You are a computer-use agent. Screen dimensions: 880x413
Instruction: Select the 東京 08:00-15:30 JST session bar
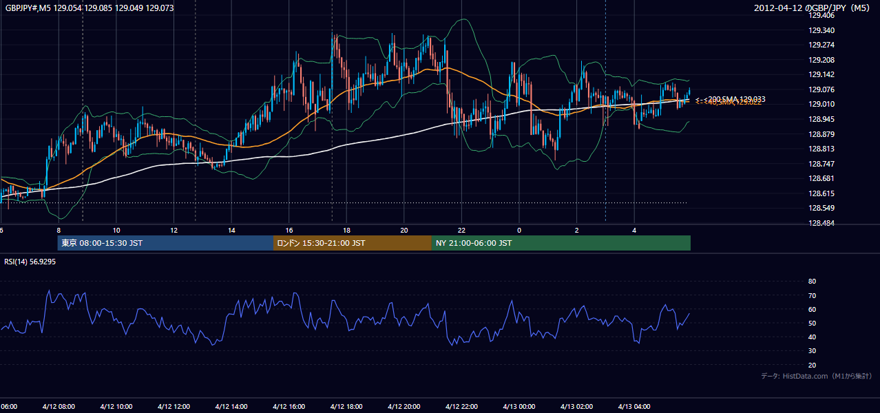pos(165,243)
